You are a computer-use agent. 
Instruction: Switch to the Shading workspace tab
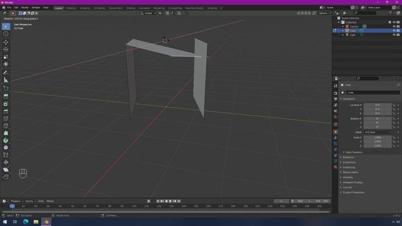[131, 8]
